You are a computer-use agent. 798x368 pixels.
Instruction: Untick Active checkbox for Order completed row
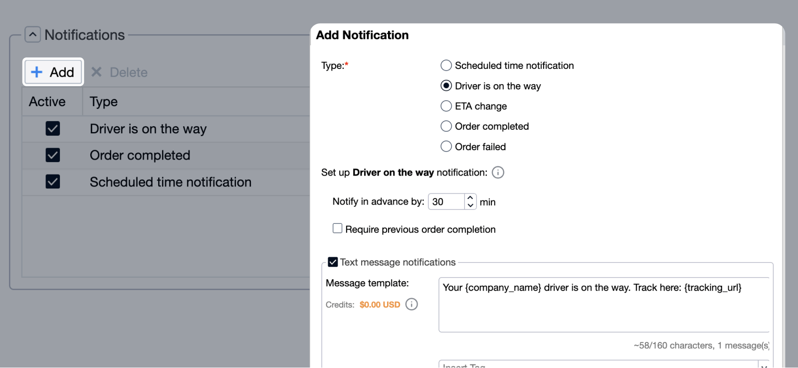[x=53, y=155]
